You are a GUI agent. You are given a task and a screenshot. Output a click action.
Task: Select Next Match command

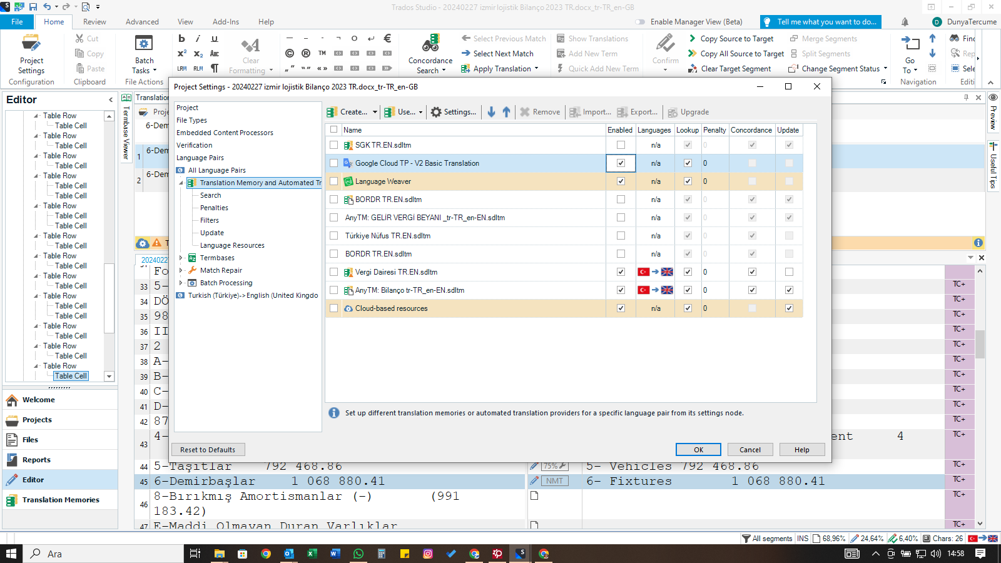(497, 54)
